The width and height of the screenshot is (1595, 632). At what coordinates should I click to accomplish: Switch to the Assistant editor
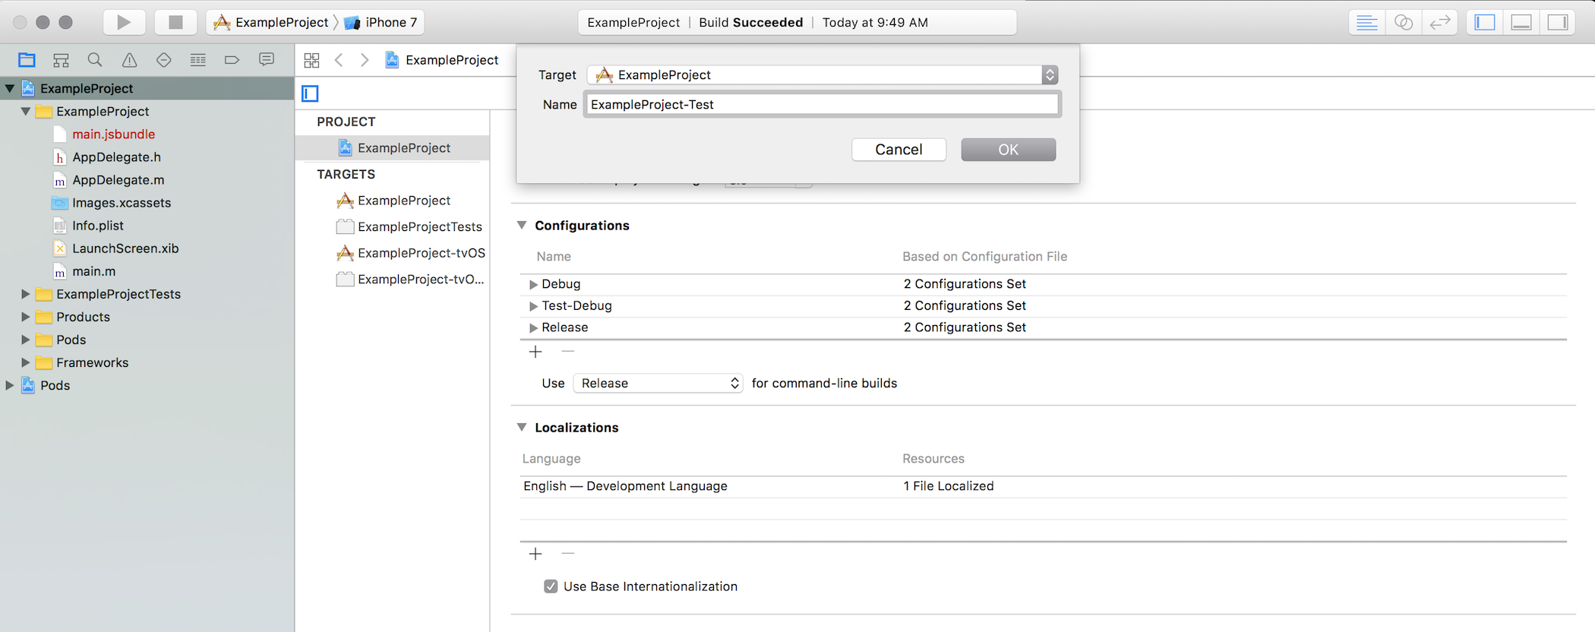[1404, 22]
